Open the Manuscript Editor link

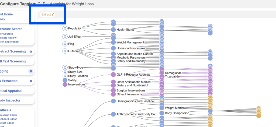tap(9, 115)
